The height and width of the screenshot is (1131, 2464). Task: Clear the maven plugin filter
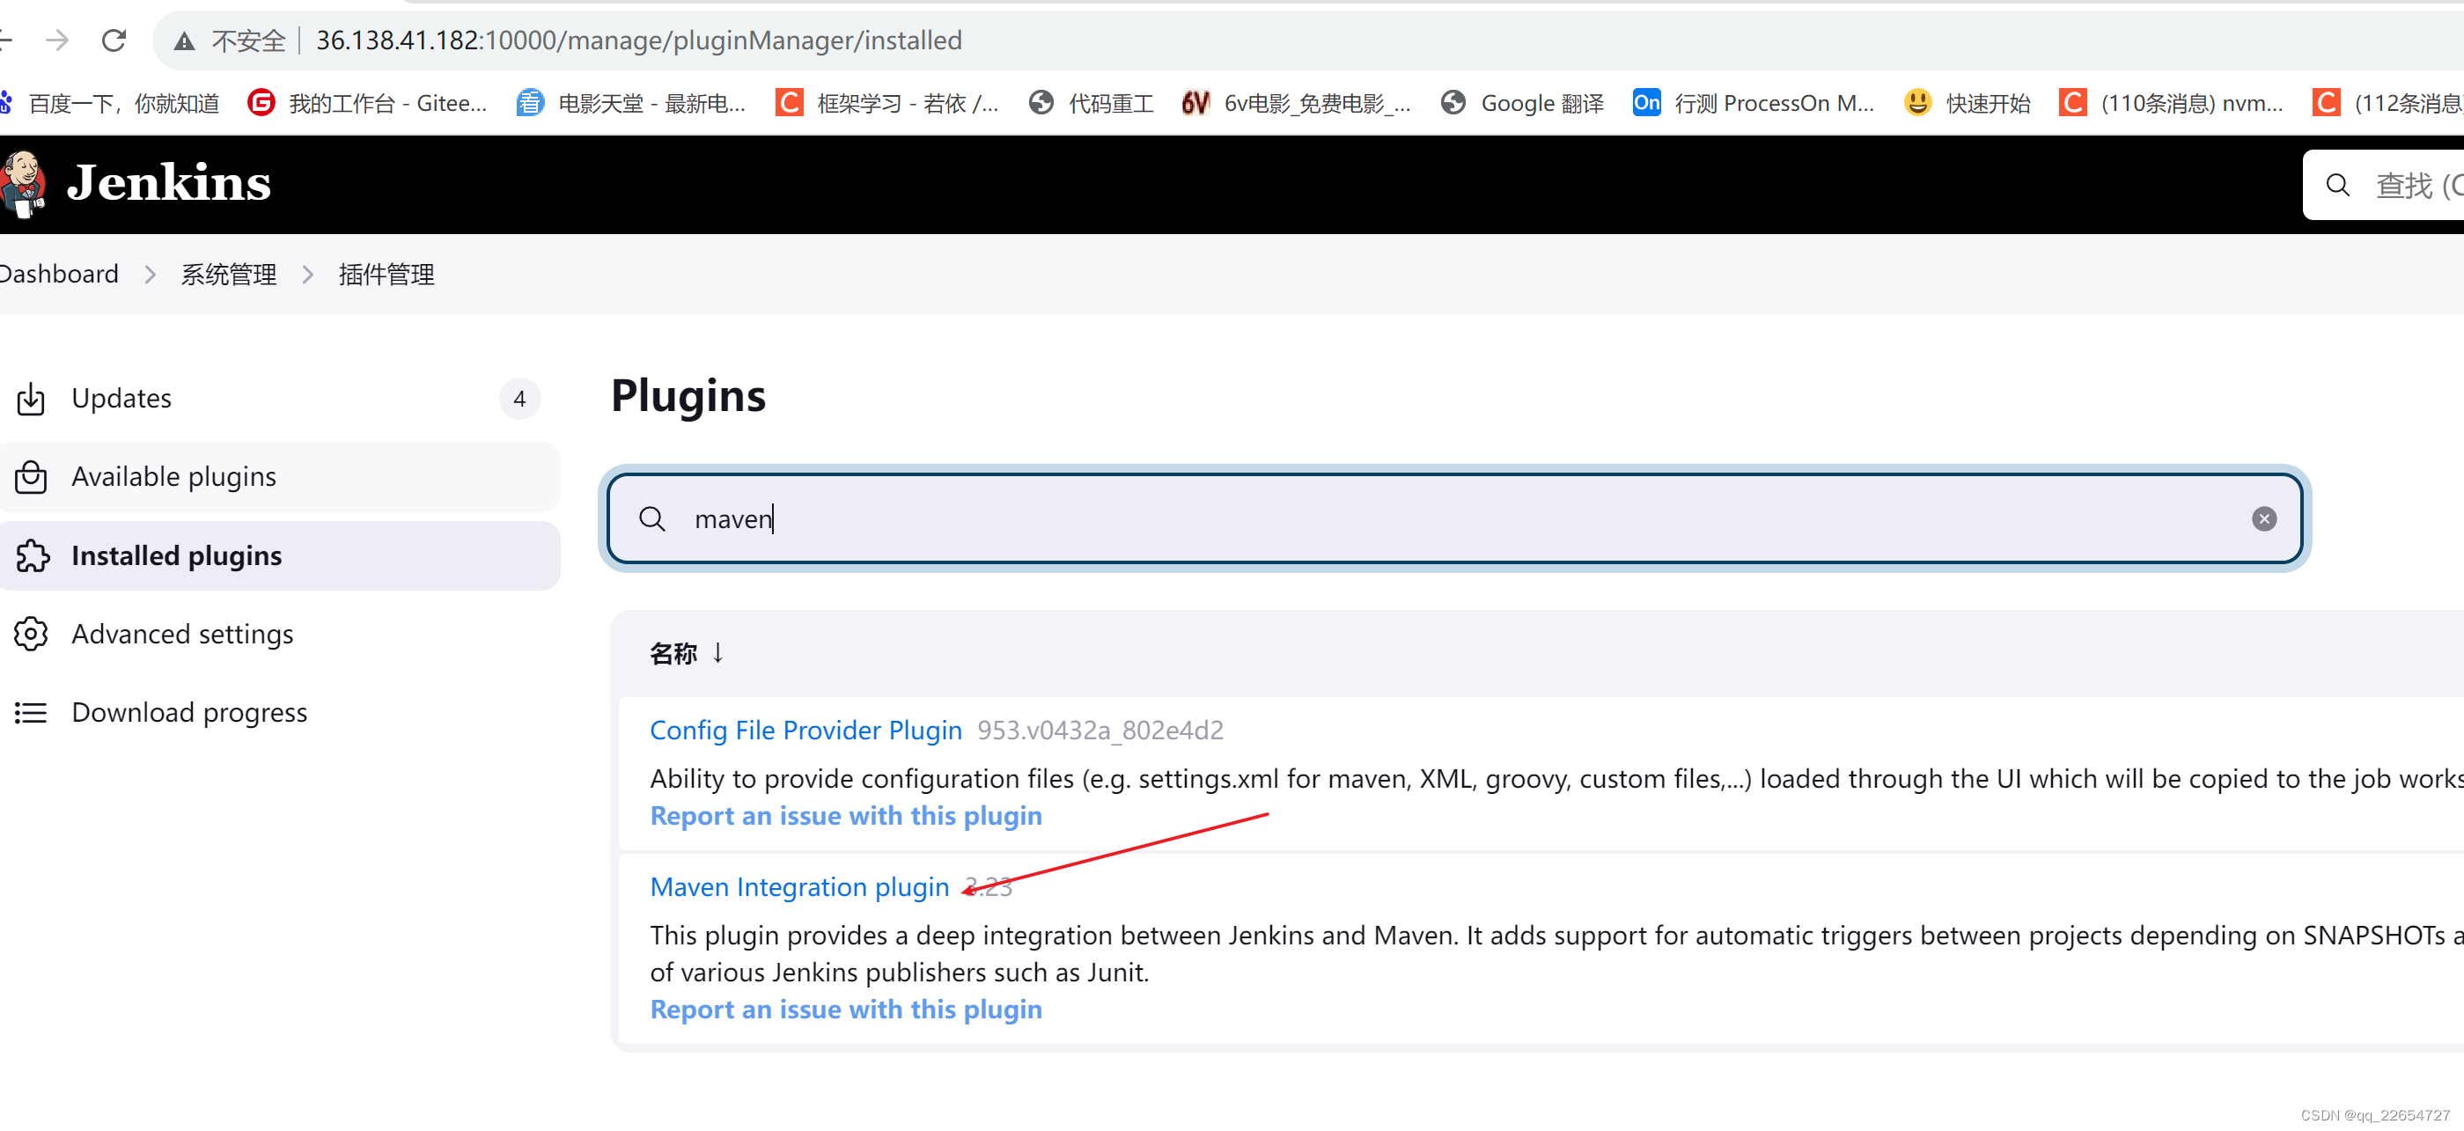click(x=2264, y=519)
